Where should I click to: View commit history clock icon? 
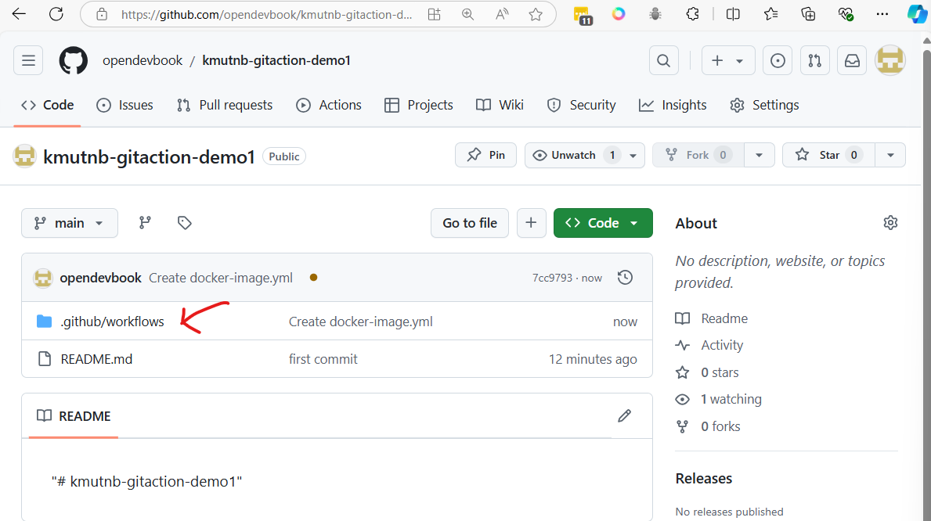(625, 278)
